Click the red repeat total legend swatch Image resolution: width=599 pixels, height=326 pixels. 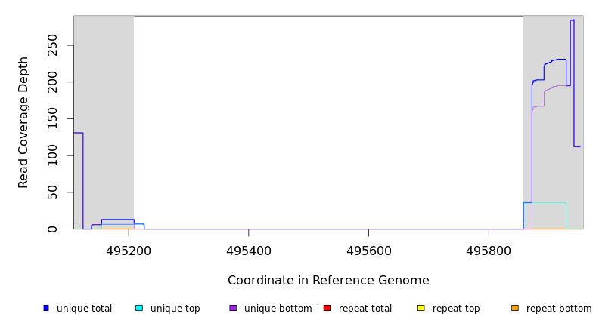click(327, 308)
